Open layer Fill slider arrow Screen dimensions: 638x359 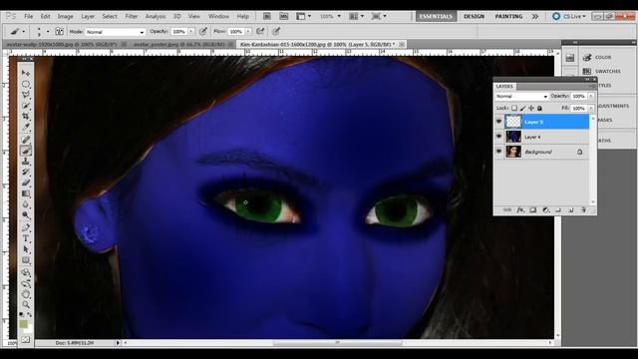pyautogui.click(x=591, y=108)
